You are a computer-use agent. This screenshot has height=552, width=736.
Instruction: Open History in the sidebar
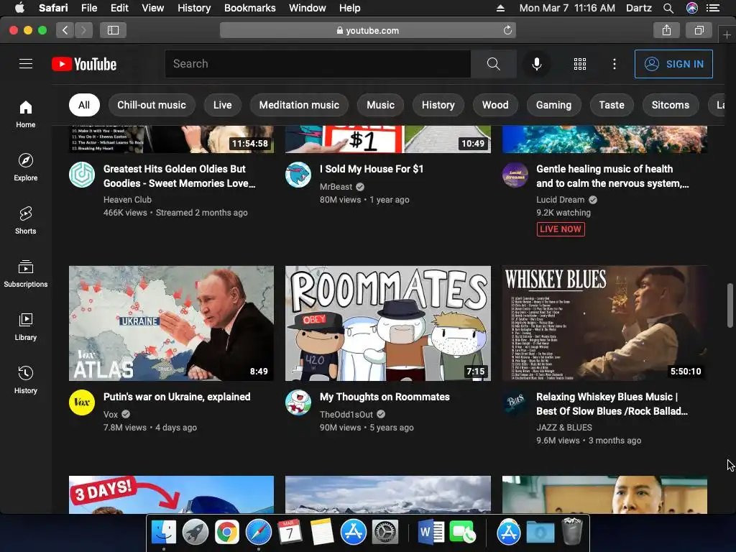[x=26, y=379]
